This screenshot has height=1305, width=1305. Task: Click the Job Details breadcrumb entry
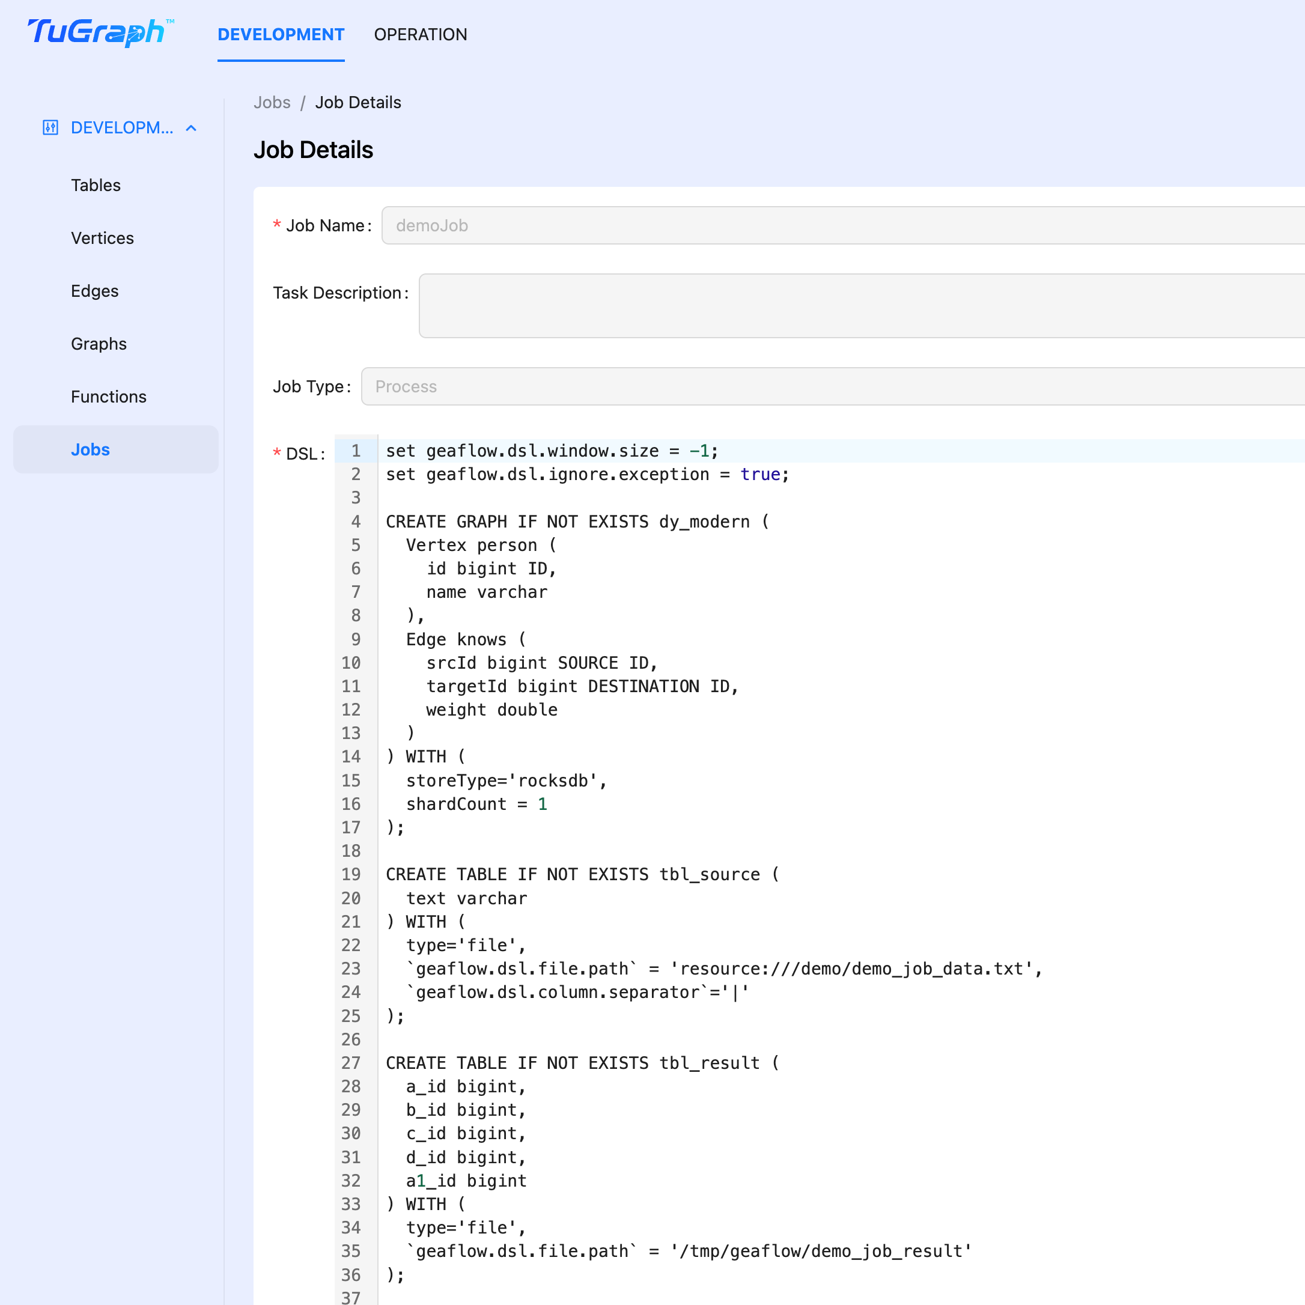[358, 102]
